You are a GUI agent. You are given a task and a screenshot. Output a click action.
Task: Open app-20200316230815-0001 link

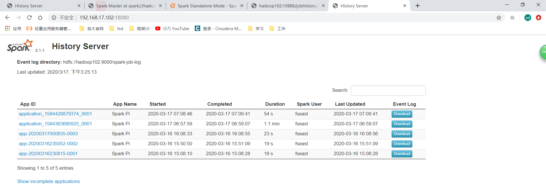(48, 153)
